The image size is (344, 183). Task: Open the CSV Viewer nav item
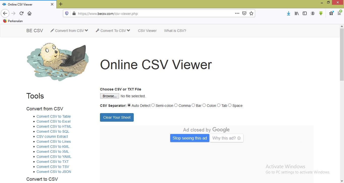[147, 31]
